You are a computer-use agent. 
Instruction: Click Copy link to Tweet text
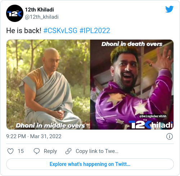tap(97, 151)
